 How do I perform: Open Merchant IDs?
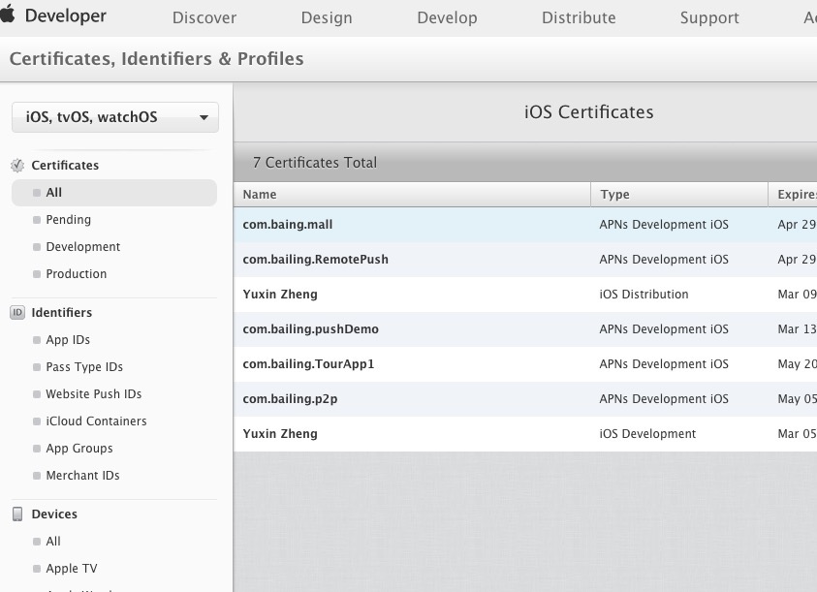click(x=82, y=476)
